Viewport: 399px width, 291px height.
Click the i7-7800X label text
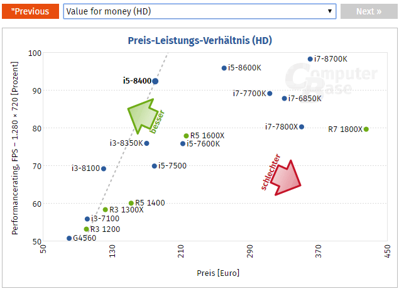click(281, 127)
